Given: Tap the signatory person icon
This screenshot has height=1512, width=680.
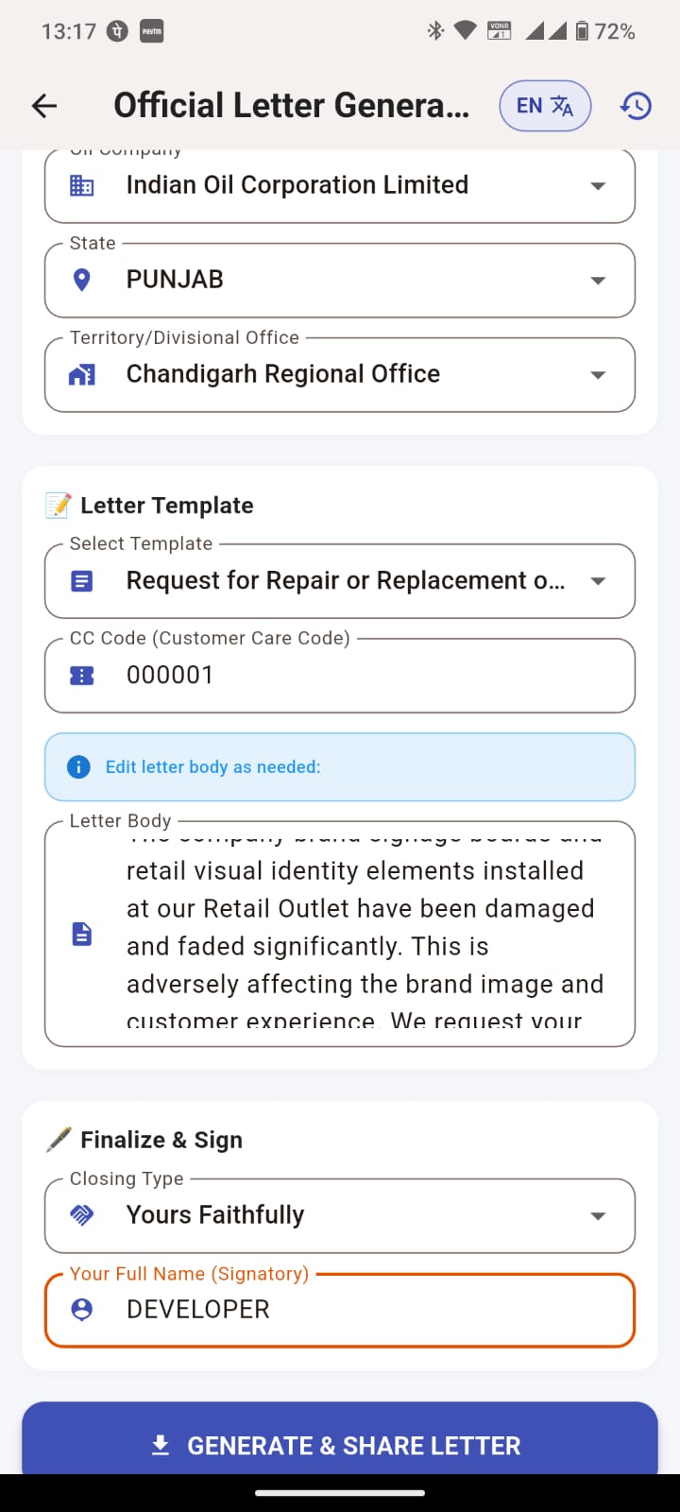Looking at the screenshot, I should tap(82, 1310).
